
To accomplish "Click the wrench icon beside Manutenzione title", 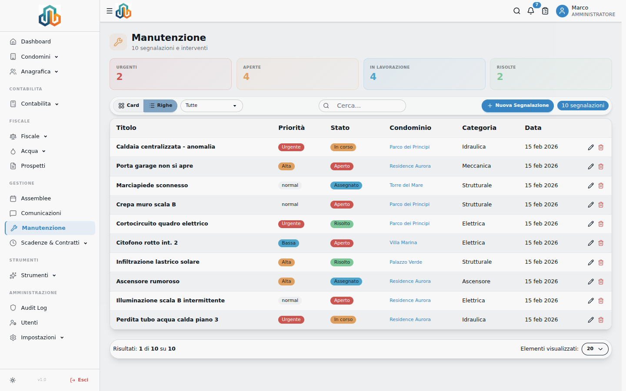I will 118,42.
